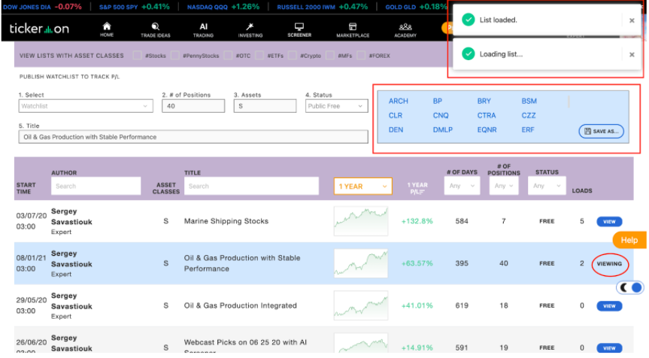Screen dimensions: 649x358
Task: Switch the dark mode toggle
Action: [630, 287]
